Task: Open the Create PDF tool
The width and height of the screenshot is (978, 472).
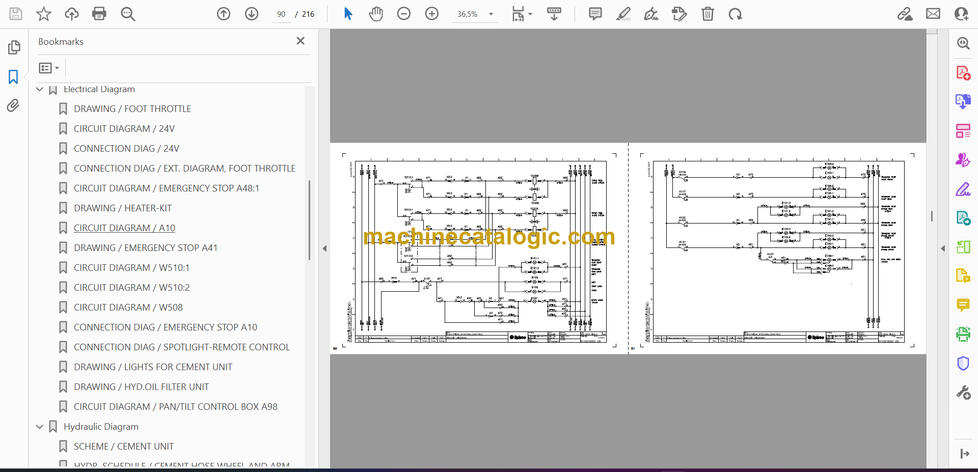Action: (x=963, y=73)
